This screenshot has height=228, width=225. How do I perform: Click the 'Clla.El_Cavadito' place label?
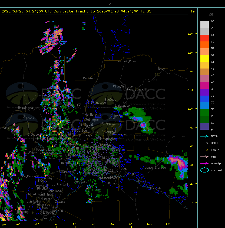(x=136, y=89)
